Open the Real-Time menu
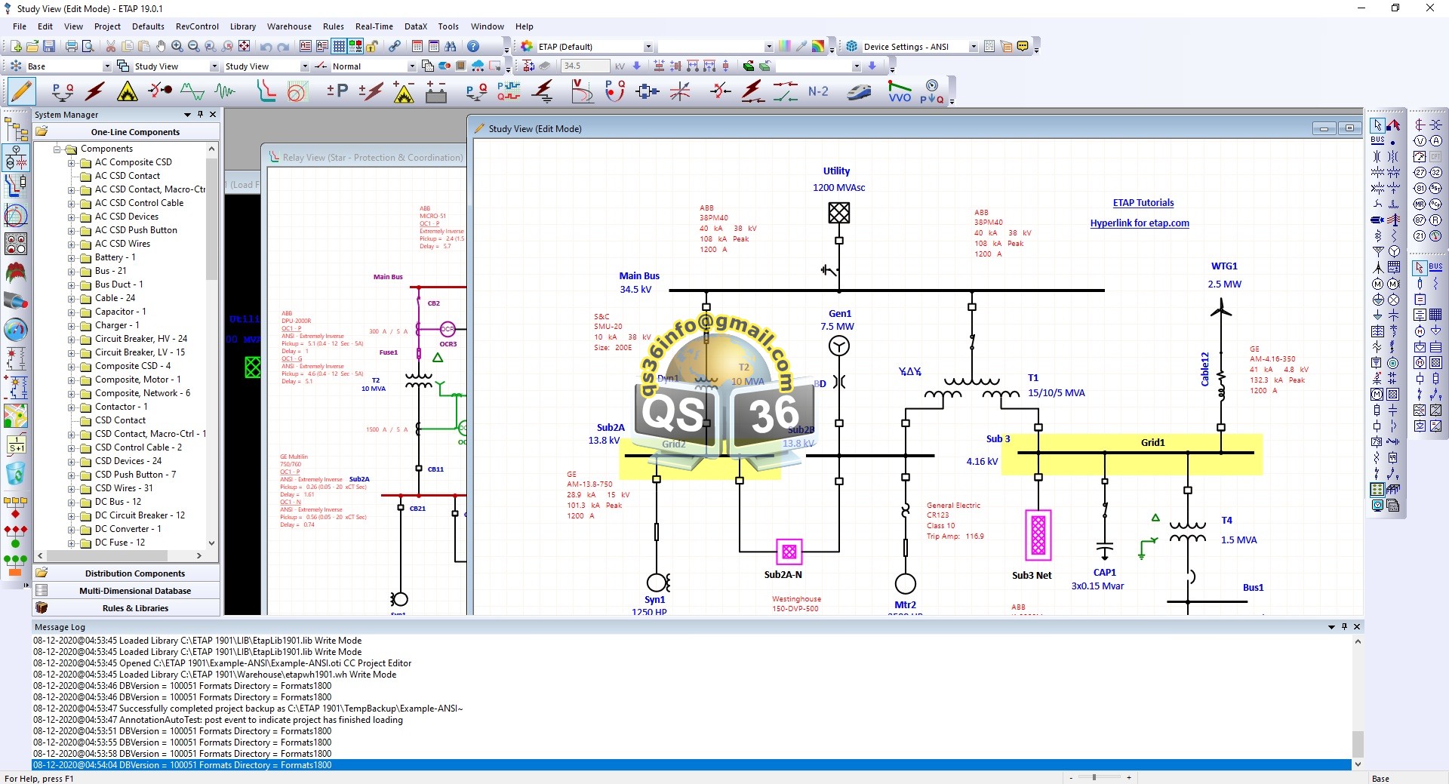Viewport: 1449px width, 784px height. pyautogui.click(x=374, y=26)
